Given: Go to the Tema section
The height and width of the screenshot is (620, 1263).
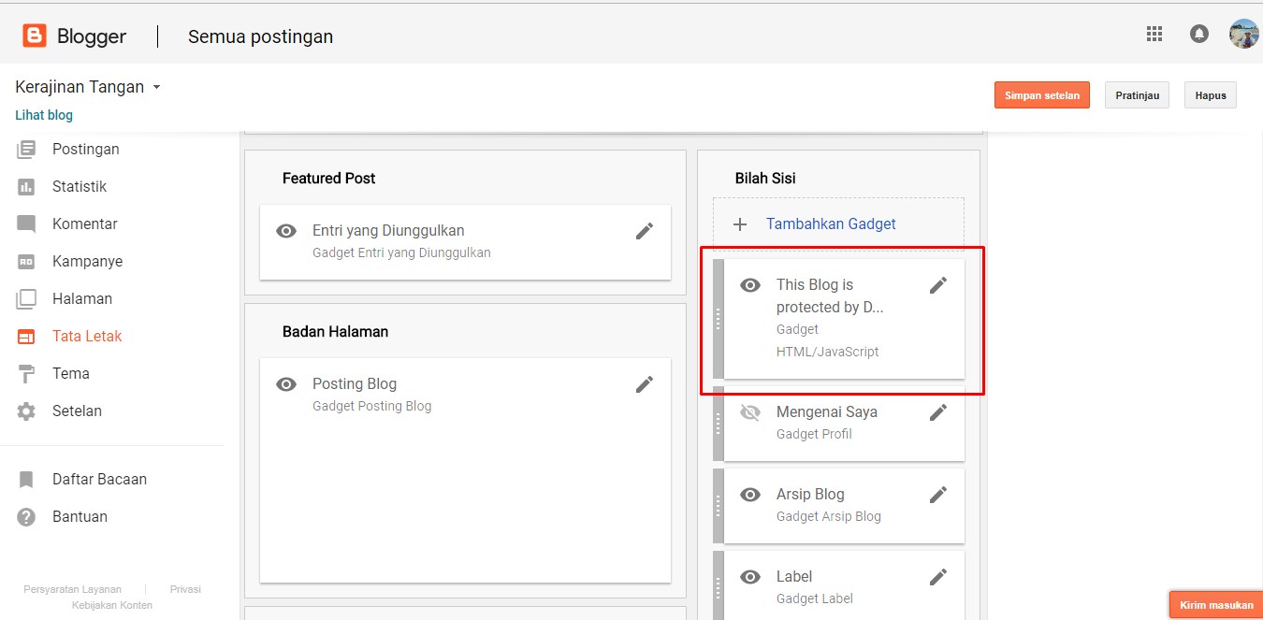Looking at the screenshot, I should 70,374.
